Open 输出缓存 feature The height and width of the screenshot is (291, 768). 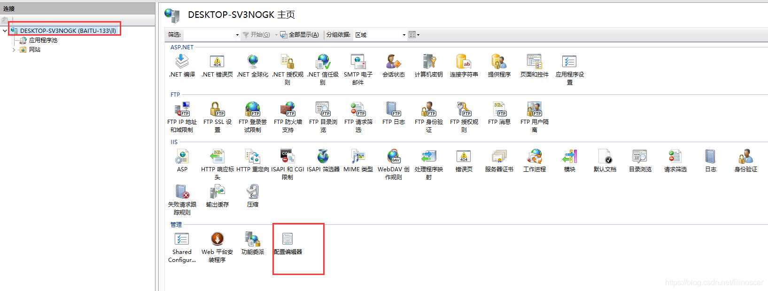(x=217, y=196)
